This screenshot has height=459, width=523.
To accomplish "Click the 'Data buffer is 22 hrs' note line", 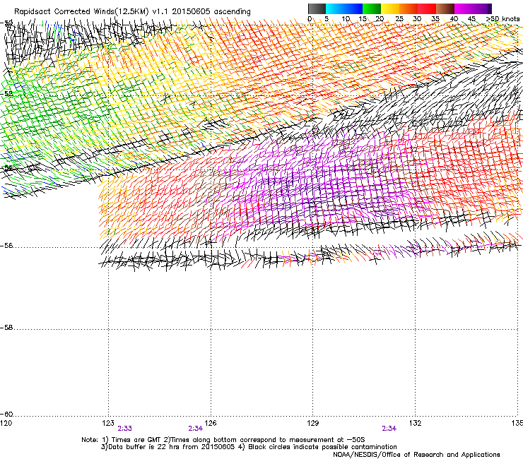I will 249,447.
